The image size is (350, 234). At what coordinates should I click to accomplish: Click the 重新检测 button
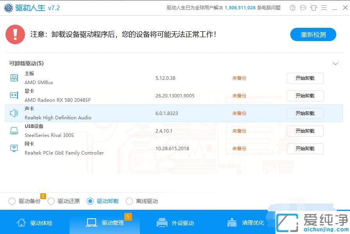(x=313, y=34)
